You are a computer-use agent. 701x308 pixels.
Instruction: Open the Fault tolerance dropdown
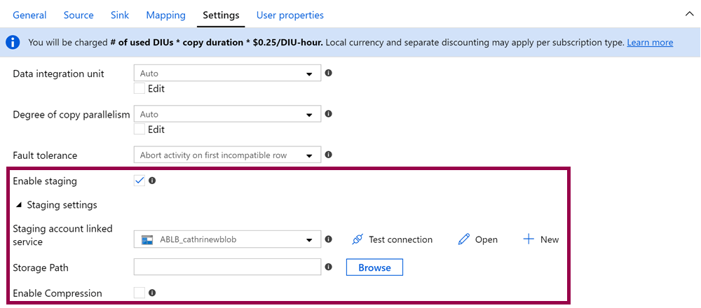(x=227, y=155)
